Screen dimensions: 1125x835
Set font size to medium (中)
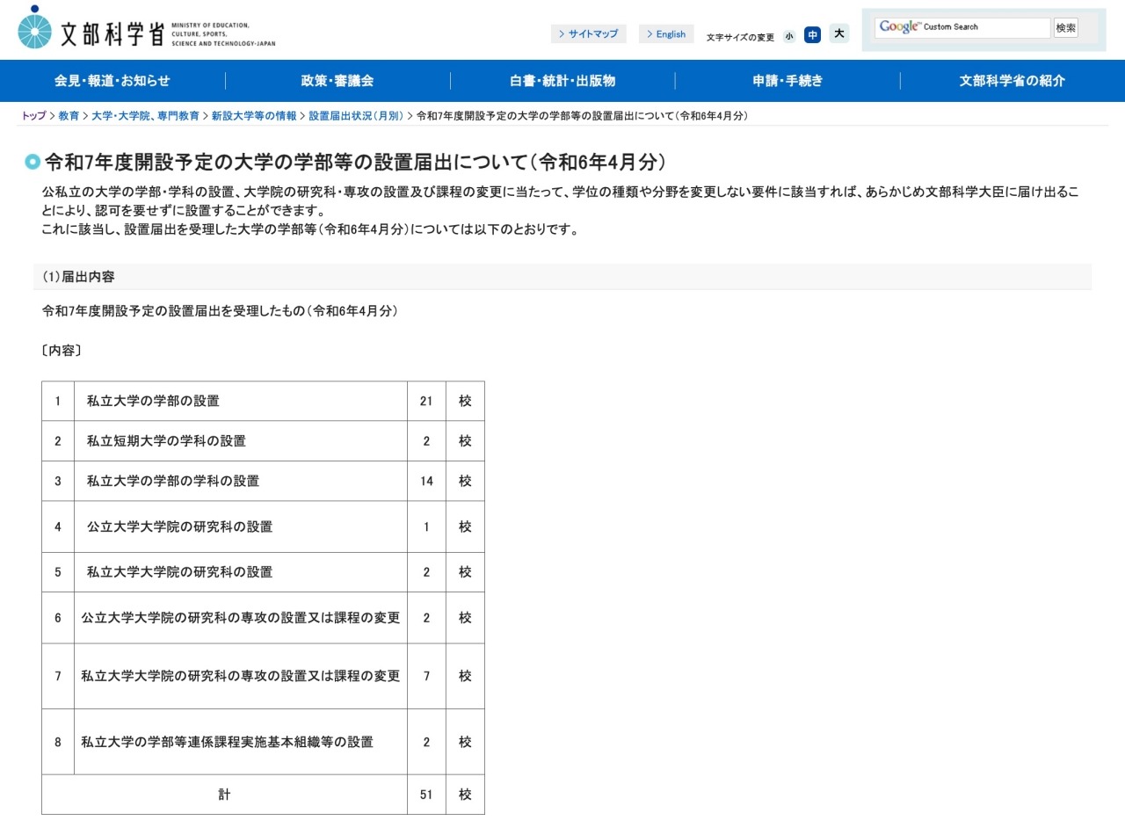point(813,35)
